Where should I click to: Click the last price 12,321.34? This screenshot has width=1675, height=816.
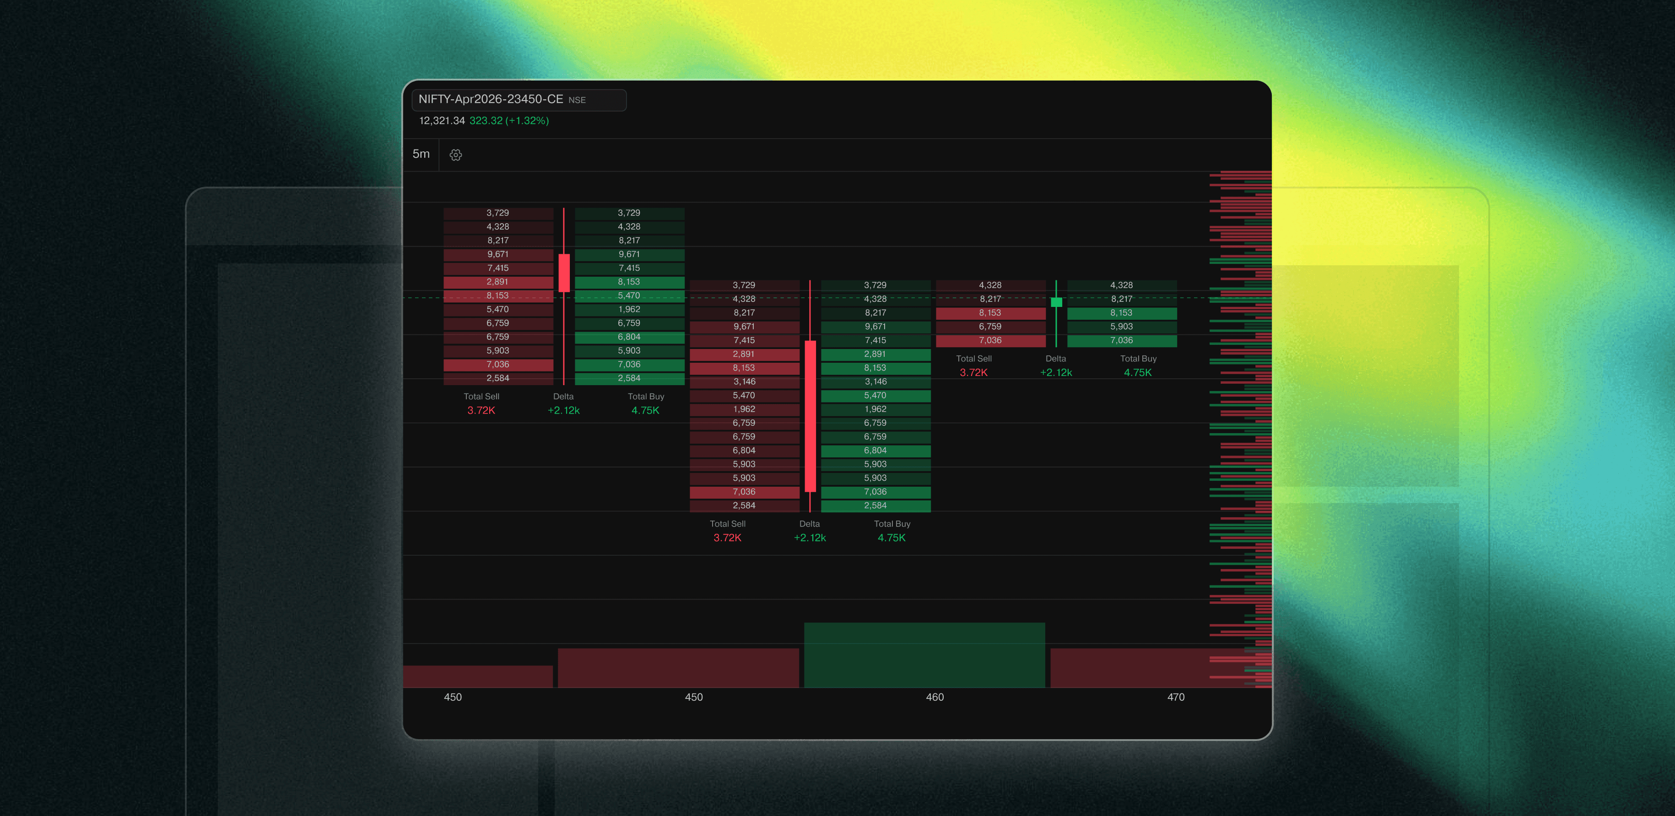[x=442, y=121]
